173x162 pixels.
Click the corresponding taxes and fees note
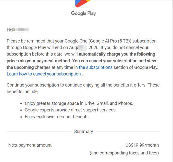tap(124, 153)
